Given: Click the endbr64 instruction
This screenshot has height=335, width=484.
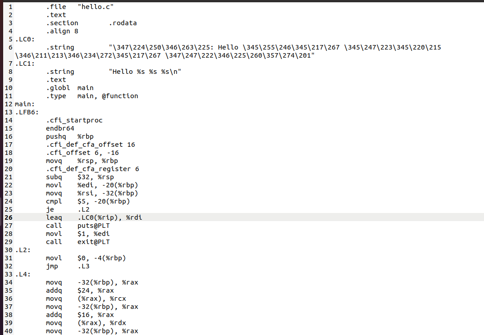Looking at the screenshot, I should click(60, 128).
